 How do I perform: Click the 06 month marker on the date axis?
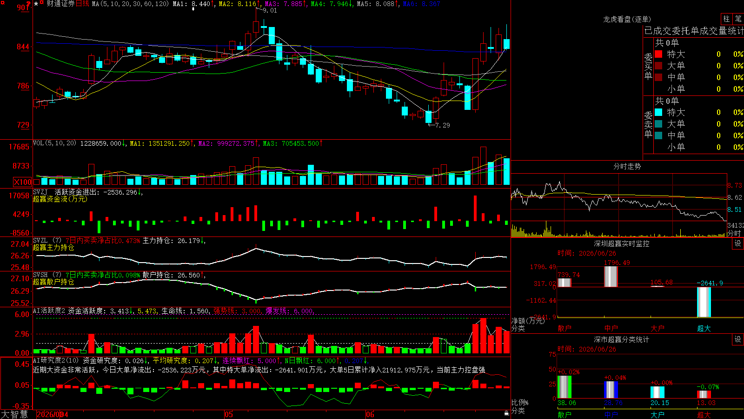click(370, 414)
